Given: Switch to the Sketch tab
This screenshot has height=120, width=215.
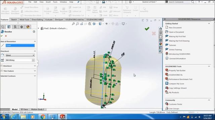Looking at the screenshot, I should pyautogui.click(x=14, y=20).
